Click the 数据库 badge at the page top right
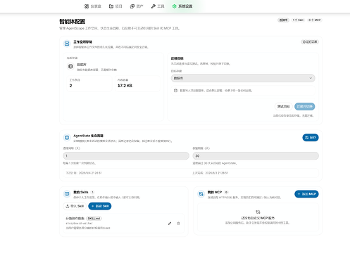Viewport: 350px width, 263px height. pos(283,20)
